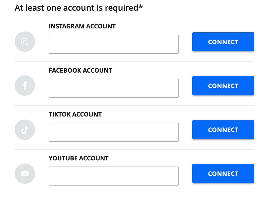Image resolution: width=269 pixels, height=198 pixels.
Task: Click the divider line below the Instagram row
Action: tap(134, 62)
